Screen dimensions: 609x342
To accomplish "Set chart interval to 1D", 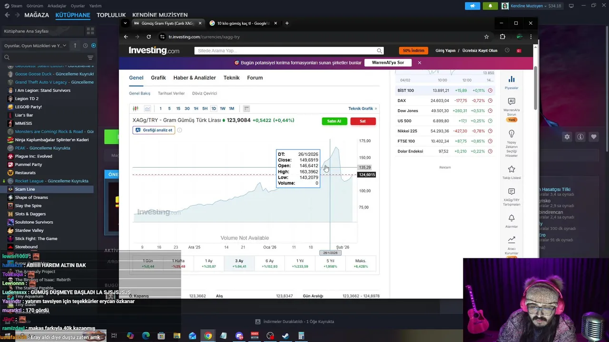I will [214, 109].
